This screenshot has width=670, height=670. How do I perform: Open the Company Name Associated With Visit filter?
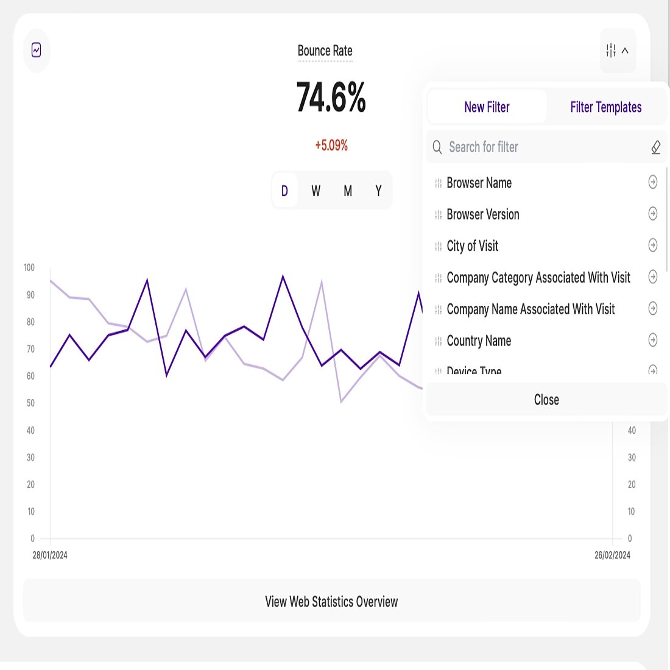(652, 309)
